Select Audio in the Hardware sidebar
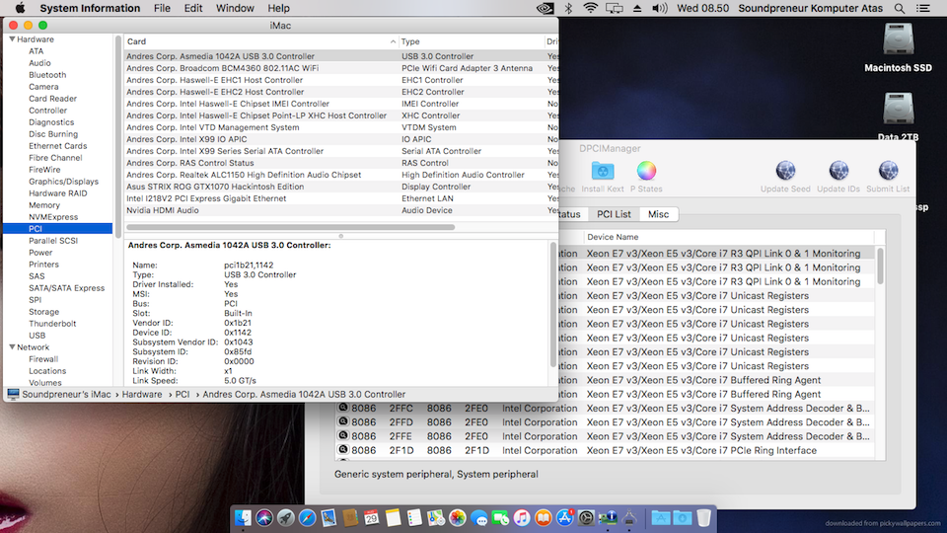 click(x=39, y=63)
